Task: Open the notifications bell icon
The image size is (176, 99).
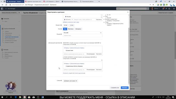Action: [163, 9]
